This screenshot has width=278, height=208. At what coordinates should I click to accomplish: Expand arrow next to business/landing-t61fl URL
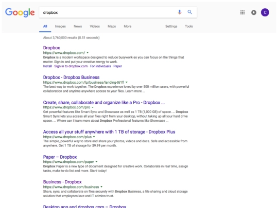127,82
